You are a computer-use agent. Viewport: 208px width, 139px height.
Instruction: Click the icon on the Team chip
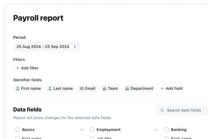pos(104,88)
